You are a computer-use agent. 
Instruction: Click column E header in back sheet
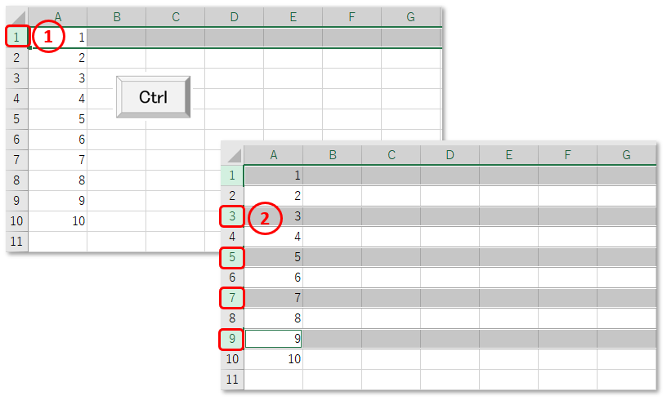pyautogui.click(x=293, y=17)
